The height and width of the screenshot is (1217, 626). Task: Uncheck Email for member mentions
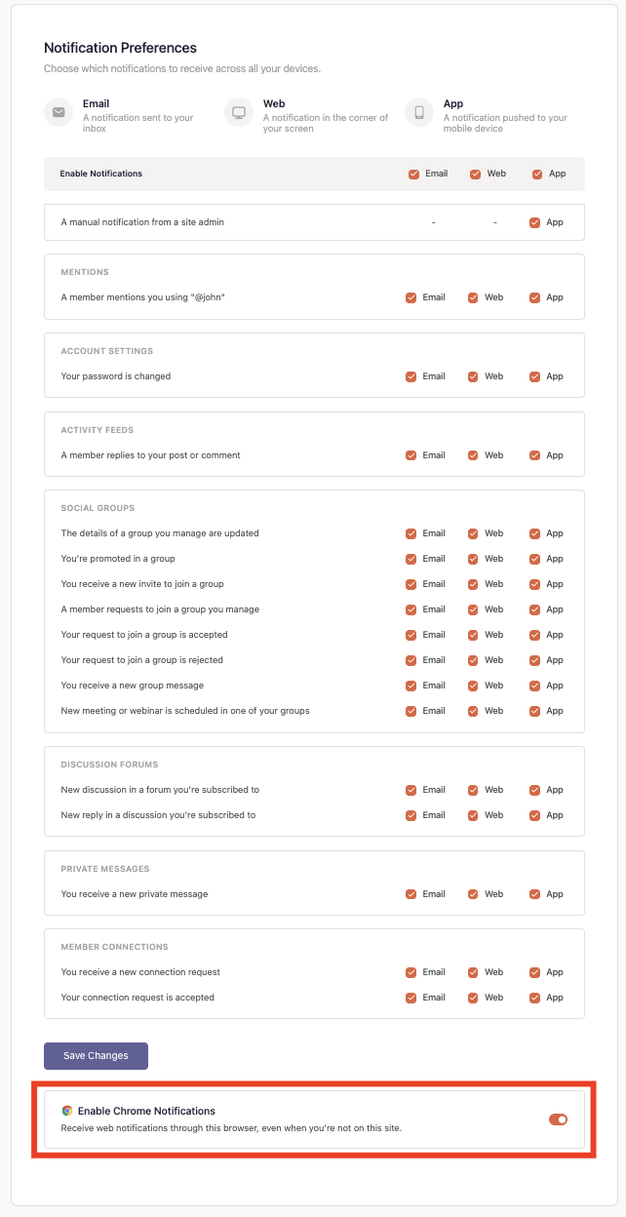(x=411, y=297)
